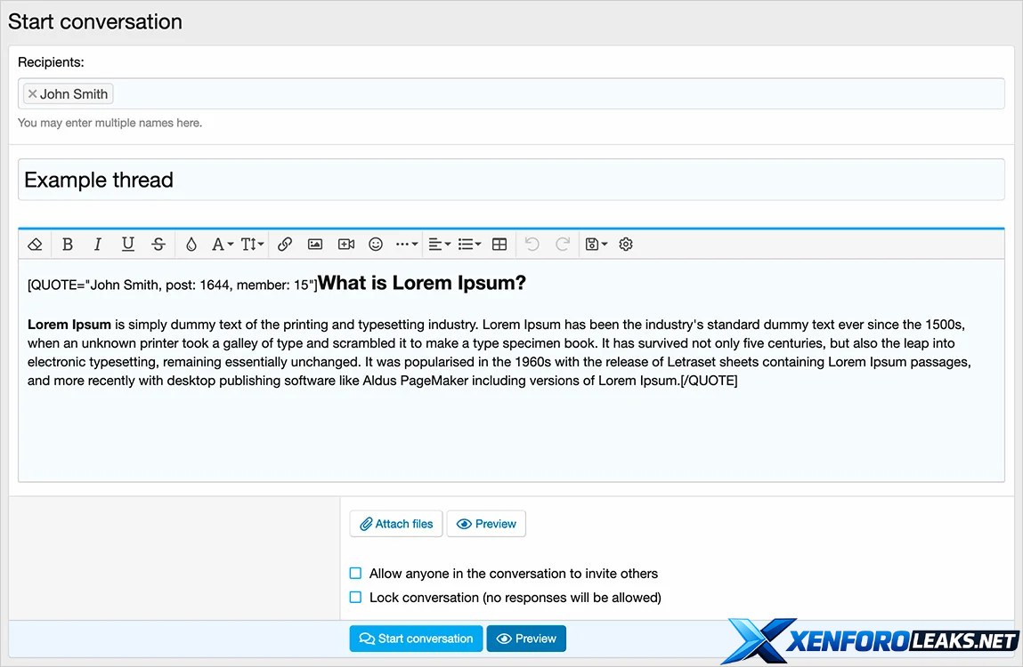Open the smilies emoji picker
The width and height of the screenshot is (1023, 667).
[376, 245]
